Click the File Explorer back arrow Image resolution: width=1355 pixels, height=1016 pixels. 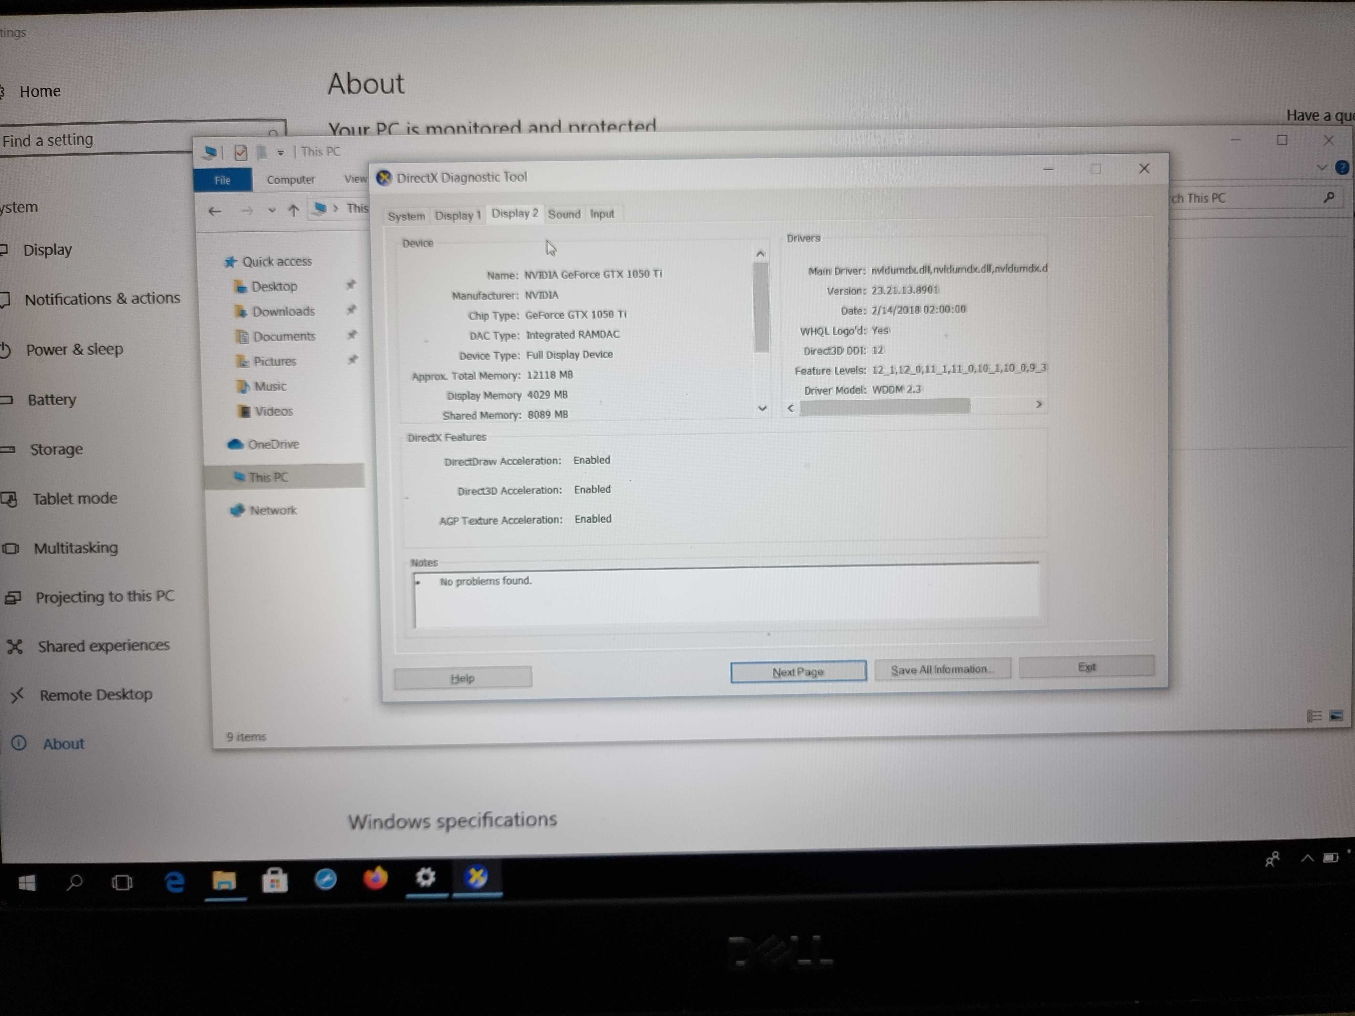(x=214, y=211)
